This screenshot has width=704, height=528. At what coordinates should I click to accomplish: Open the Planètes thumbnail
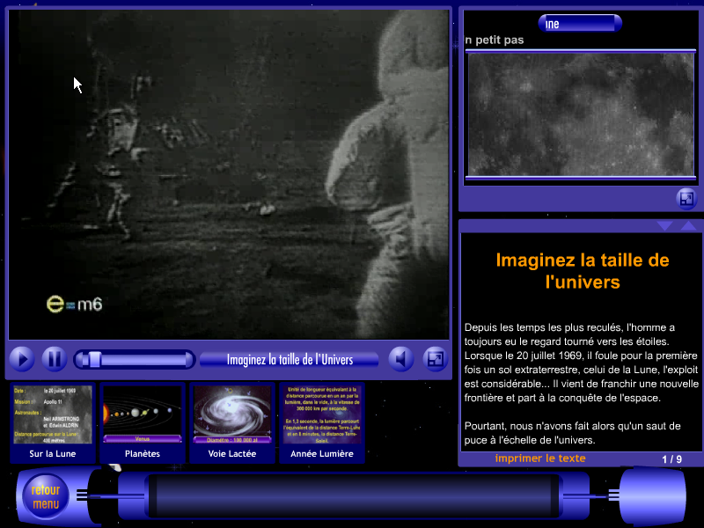143,422
